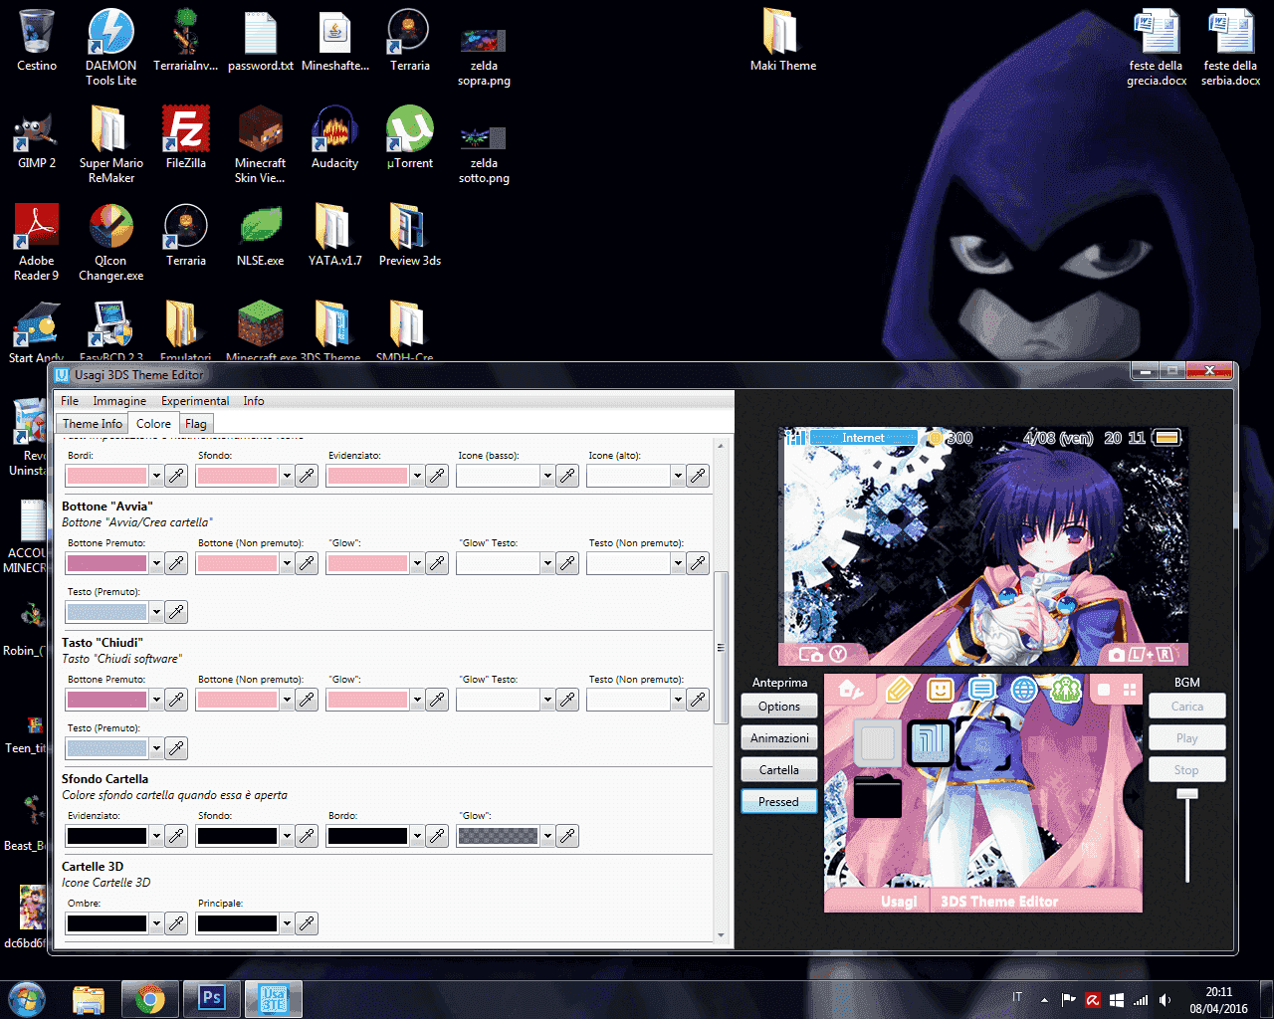Select the Adobe Reader 9 desktop icon
Image resolution: width=1274 pixels, height=1019 pixels.
37,243
